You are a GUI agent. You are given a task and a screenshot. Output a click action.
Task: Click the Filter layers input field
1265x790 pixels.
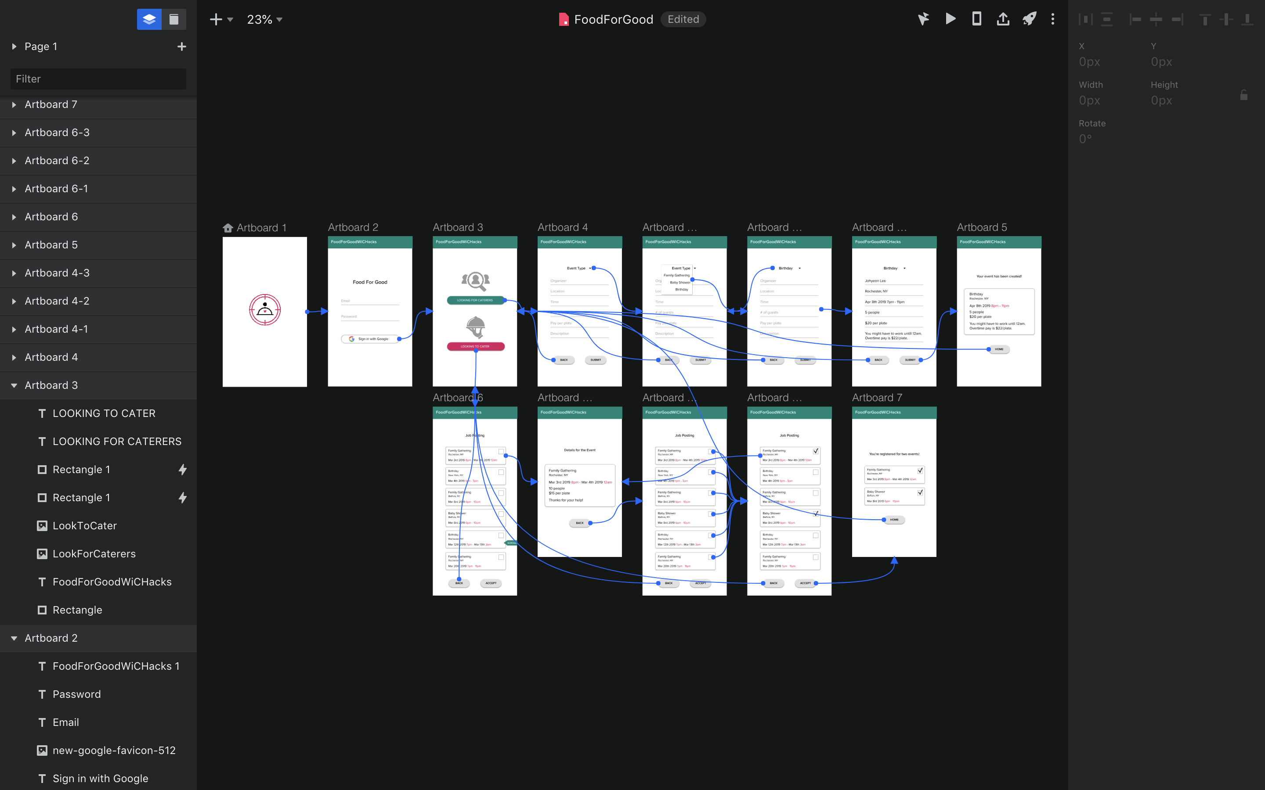(x=98, y=79)
